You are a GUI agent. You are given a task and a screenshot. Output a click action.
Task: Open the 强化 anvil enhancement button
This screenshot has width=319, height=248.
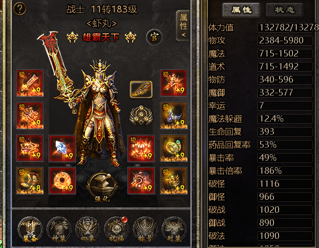pos(102,187)
